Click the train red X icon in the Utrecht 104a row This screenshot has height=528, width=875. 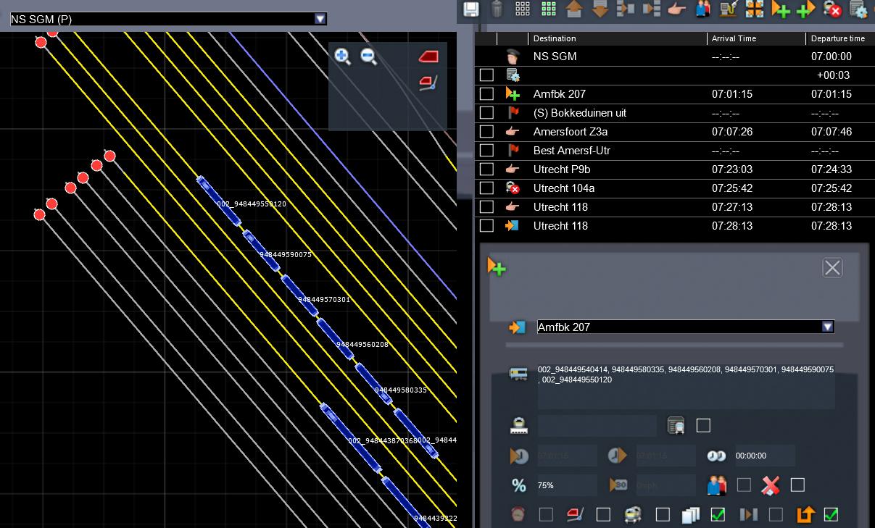(513, 188)
